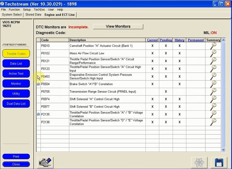
Task: Click the large snowflake freeze frame button
Action: (199, 163)
